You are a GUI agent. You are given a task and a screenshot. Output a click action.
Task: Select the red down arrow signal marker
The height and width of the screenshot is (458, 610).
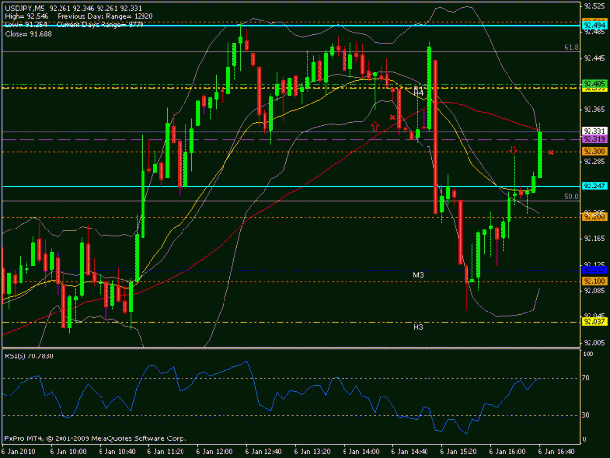[513, 149]
